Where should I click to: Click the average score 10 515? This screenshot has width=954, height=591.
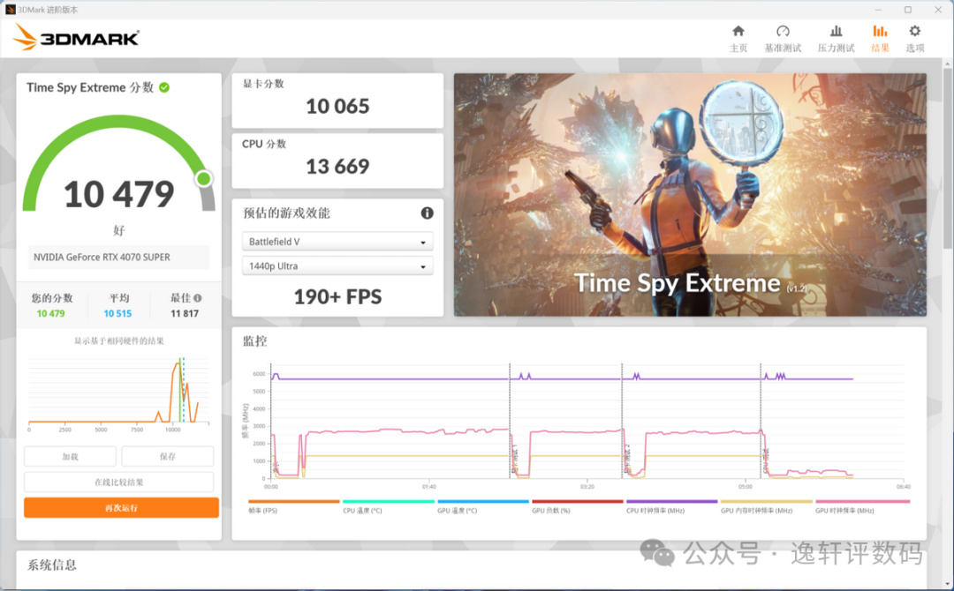[x=117, y=313]
